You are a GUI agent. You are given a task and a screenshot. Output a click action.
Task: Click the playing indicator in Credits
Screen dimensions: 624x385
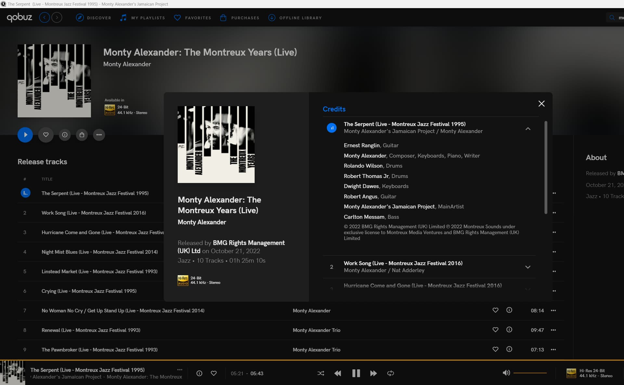(331, 128)
